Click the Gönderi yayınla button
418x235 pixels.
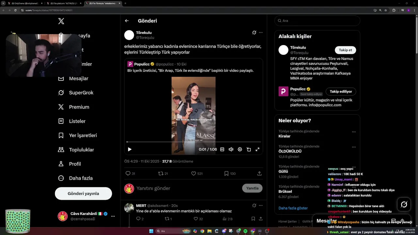pyautogui.click(x=83, y=194)
